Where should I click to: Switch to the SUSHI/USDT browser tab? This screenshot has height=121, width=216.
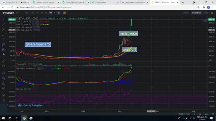[16, 2]
